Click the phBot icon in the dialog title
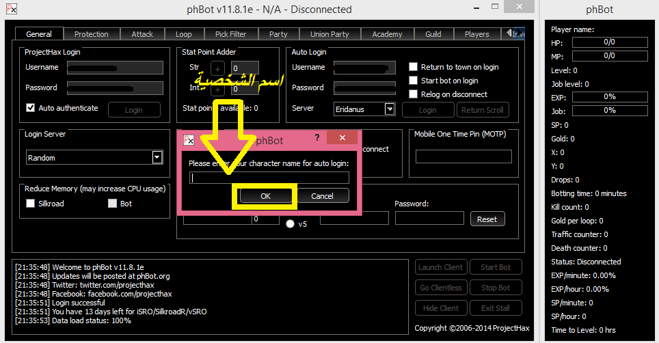659x343 pixels. pos(189,140)
